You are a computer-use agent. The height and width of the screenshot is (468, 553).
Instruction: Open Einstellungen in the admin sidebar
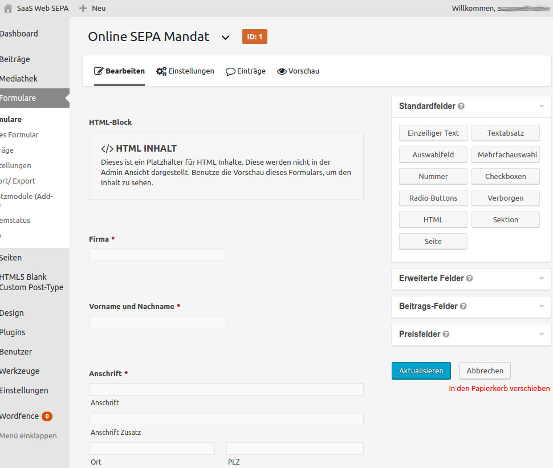24,391
